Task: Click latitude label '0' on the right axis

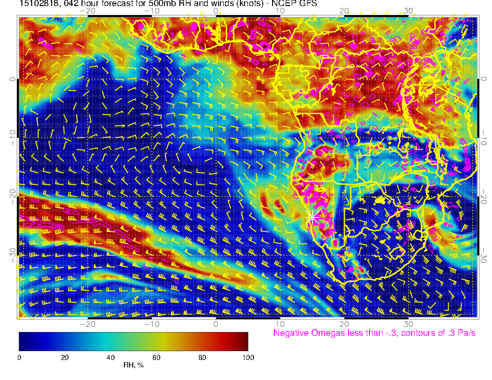Action: tap(484, 79)
